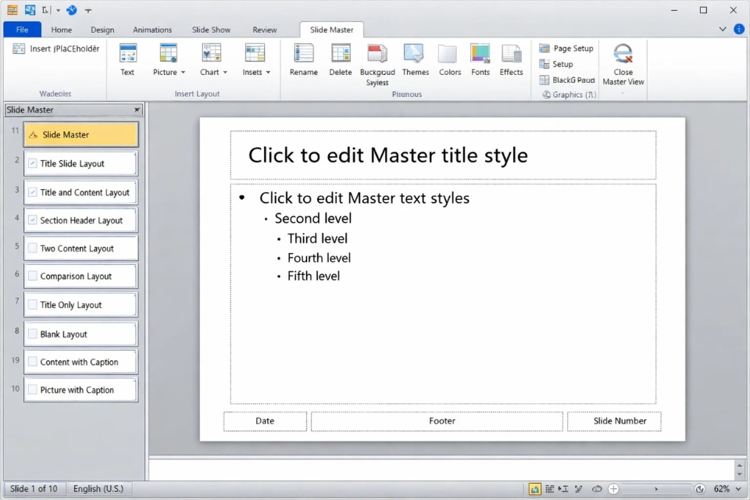Click the zoom slider in the status bar
The height and width of the screenshot is (500, 750).
656,488
